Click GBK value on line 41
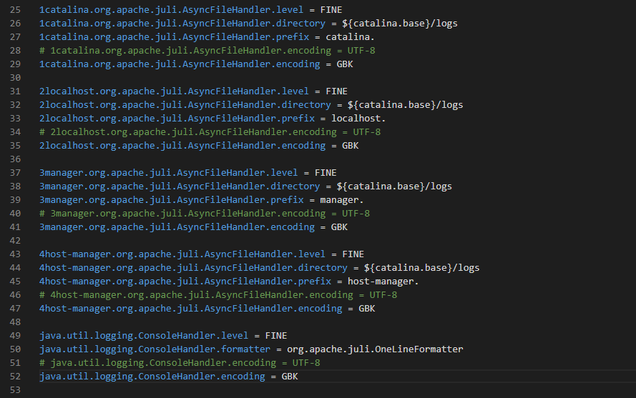The image size is (636, 398). click(x=340, y=227)
